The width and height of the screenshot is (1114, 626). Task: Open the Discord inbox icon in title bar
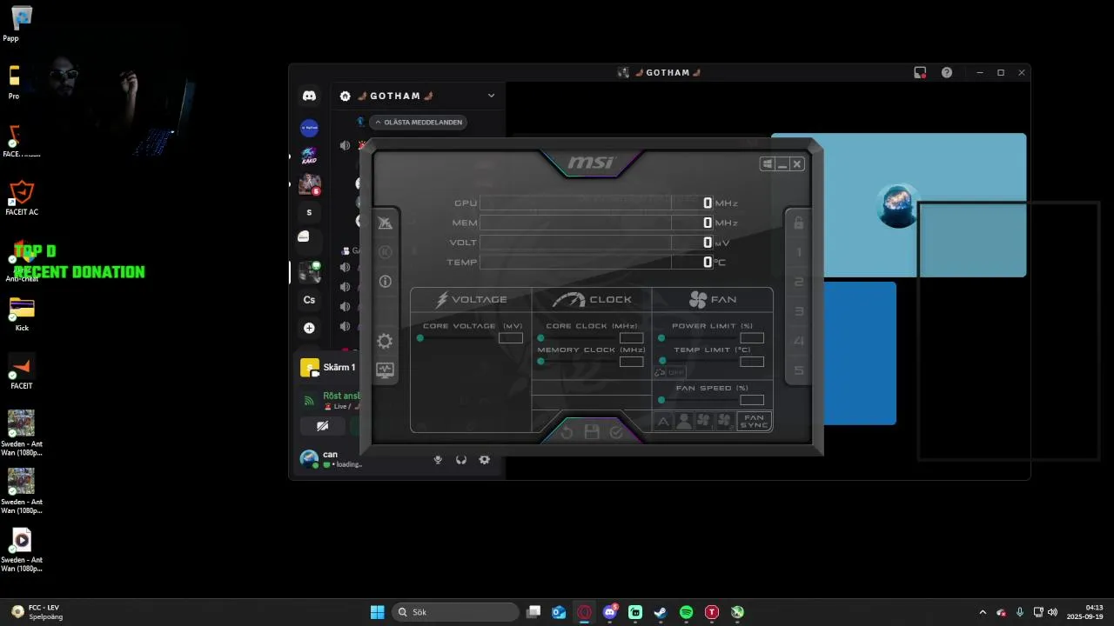[920, 73]
